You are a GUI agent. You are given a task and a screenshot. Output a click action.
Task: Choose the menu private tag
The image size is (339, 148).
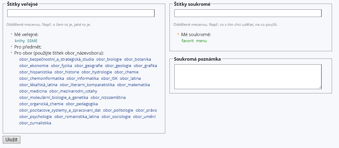coord(201,41)
